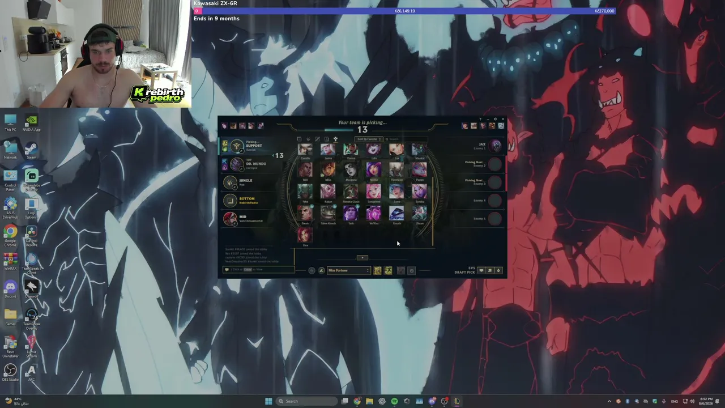Choose Milio from the champion grid
Viewport: 725px width, 408px height.
tap(328, 169)
